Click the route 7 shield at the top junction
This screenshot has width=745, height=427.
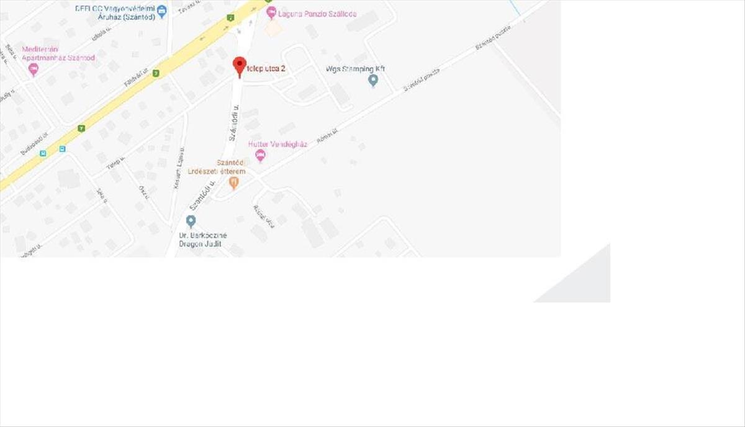point(231,18)
